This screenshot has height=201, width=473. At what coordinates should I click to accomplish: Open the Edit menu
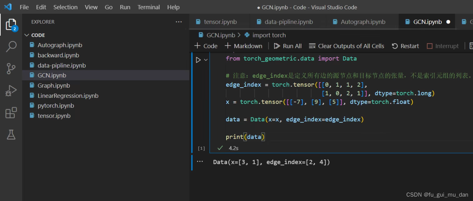coord(41,7)
